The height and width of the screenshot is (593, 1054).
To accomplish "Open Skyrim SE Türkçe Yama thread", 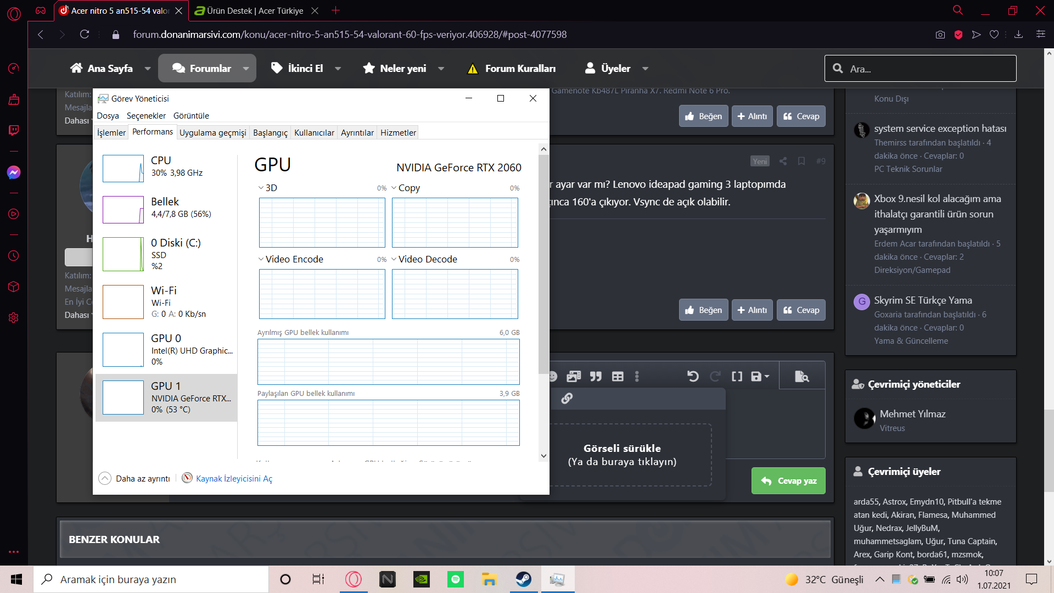I will click(923, 300).
